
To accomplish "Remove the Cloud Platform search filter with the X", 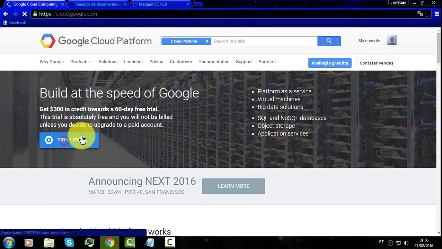I will [x=207, y=41].
